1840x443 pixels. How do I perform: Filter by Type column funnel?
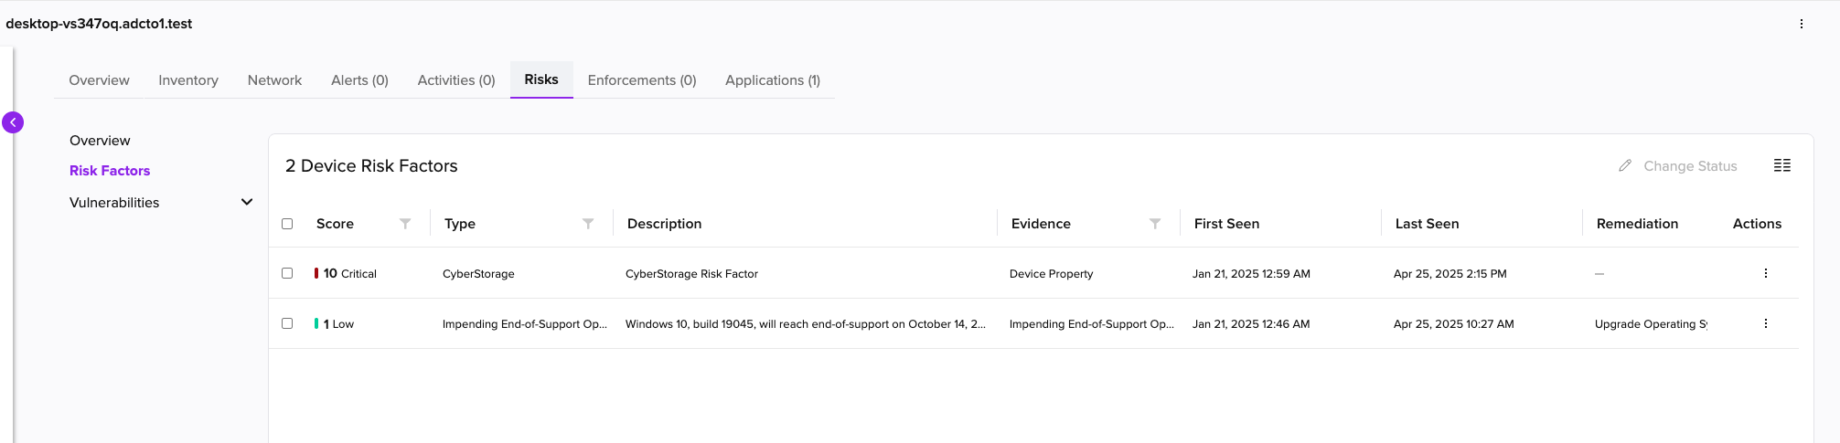(588, 224)
